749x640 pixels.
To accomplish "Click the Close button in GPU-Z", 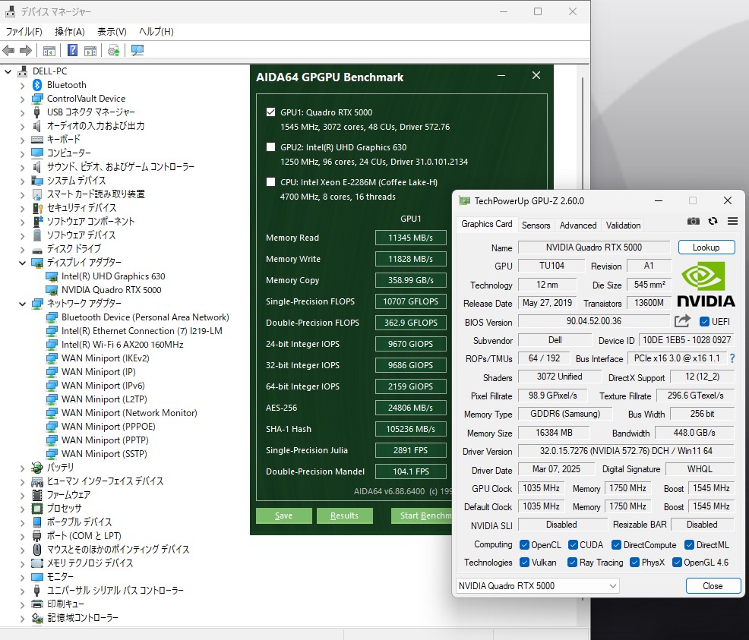I will coord(713,585).
